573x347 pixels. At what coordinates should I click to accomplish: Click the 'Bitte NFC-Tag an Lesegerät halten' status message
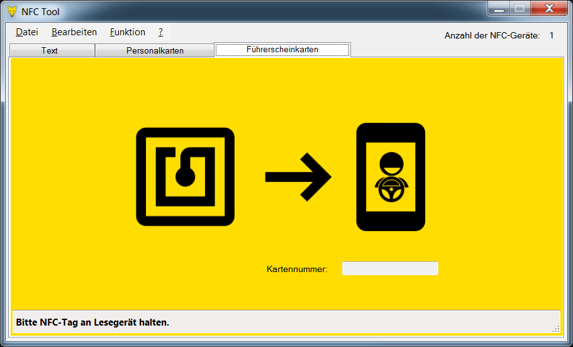point(92,322)
